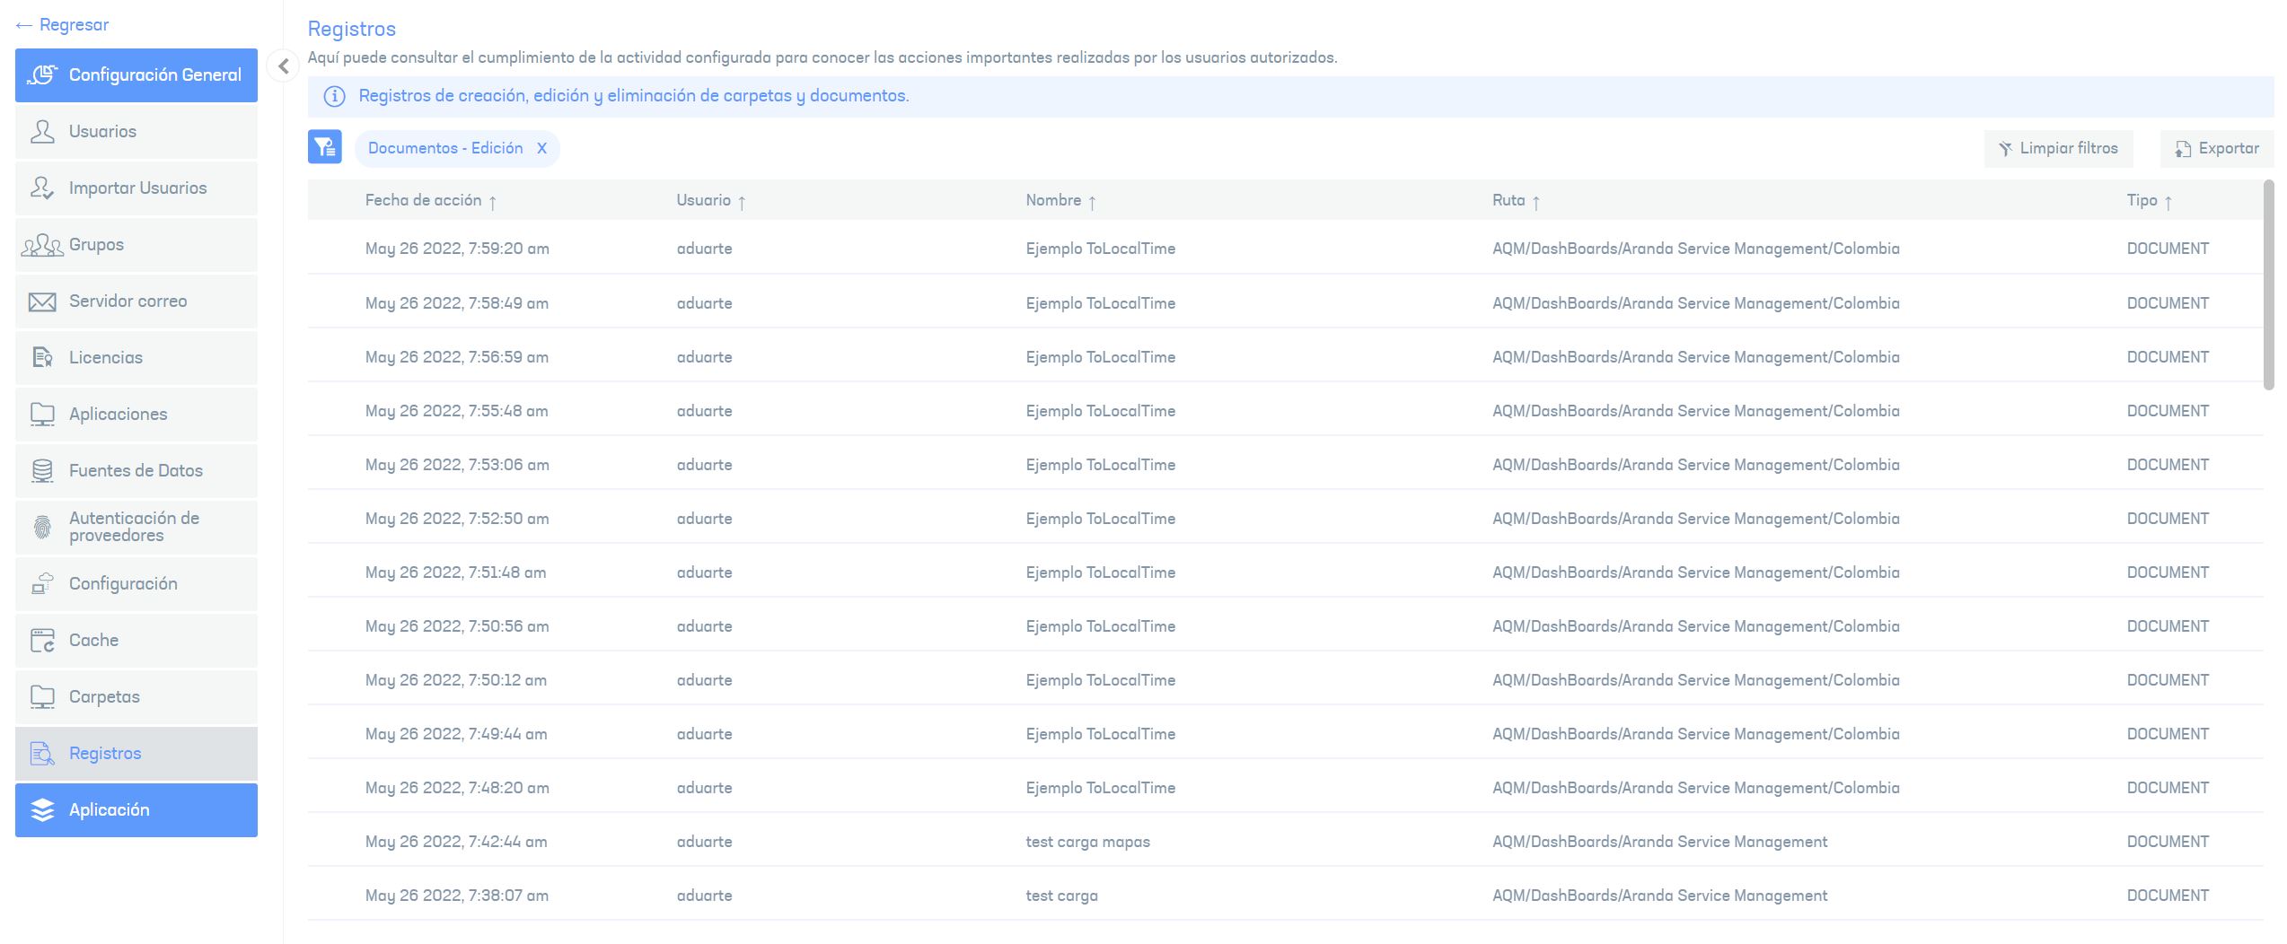Click the Carpetas folder icon
Viewport: 2287px width, 944px height.
[42, 697]
